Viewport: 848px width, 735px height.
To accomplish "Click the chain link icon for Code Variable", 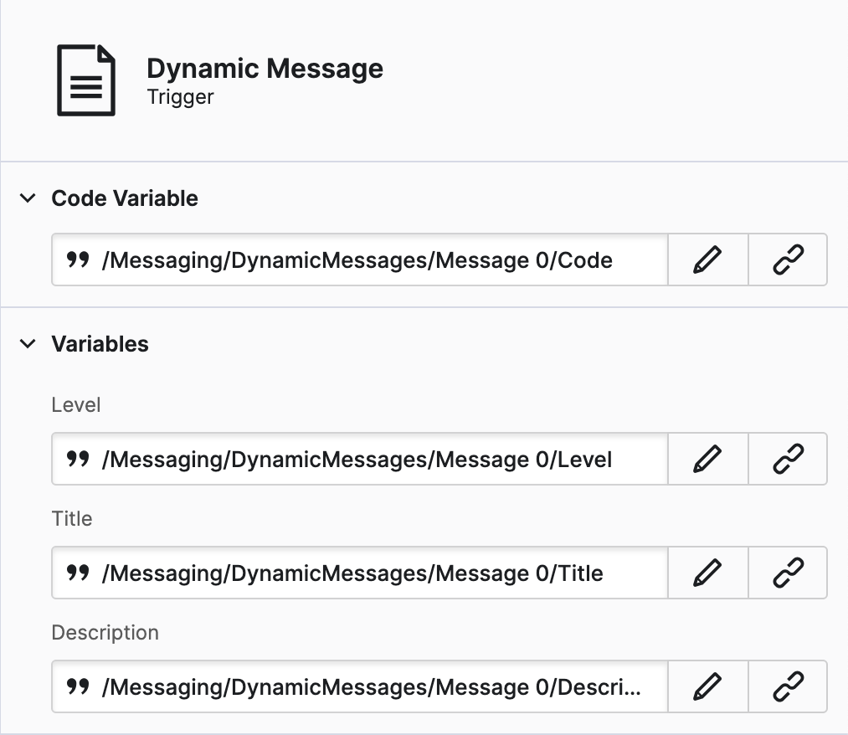I will coord(788,260).
